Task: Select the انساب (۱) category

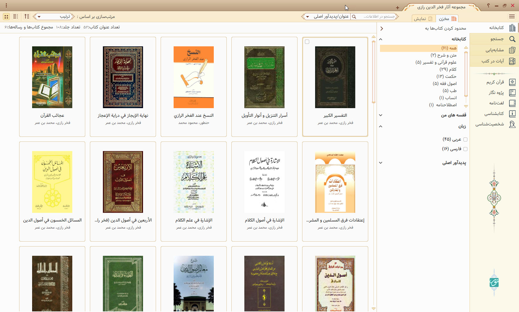Action: [448, 98]
